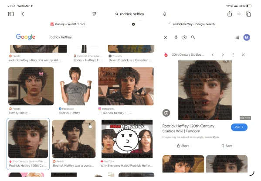Add a new tab with plus icon

239,14
